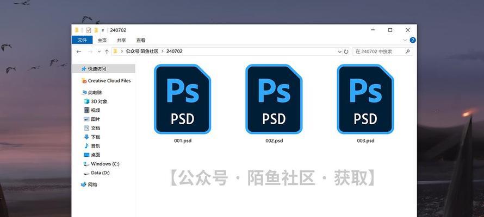Expand the ribbon with the chevron
The image size is (484, 217).
[x=405, y=40]
